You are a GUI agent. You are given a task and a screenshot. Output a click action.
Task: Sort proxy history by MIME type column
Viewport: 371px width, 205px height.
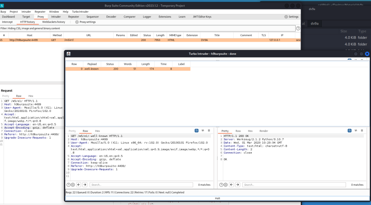[175, 35]
